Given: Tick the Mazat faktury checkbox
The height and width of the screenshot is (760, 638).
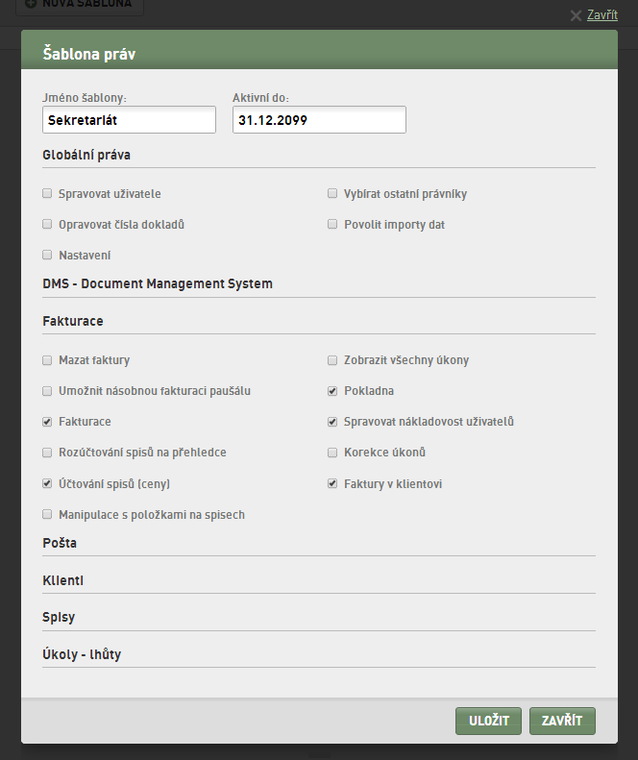Looking at the screenshot, I should pos(47,360).
